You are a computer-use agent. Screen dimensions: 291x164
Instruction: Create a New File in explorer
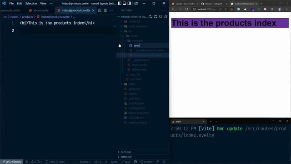pyautogui.click(x=150, y=17)
